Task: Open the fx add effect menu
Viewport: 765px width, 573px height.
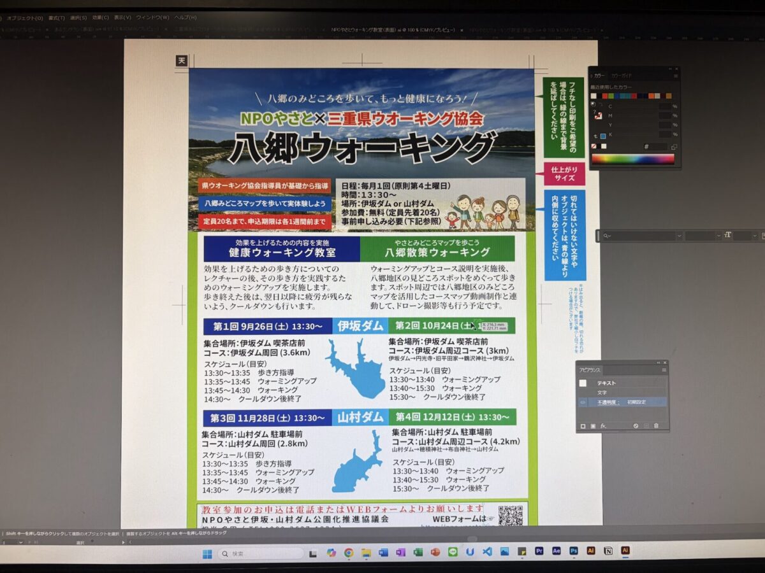Action: 603,426
